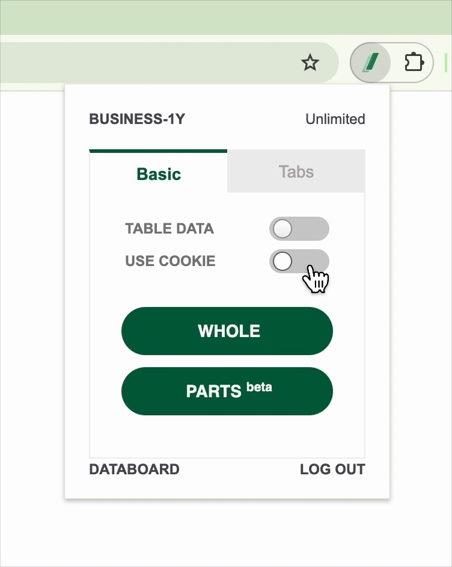452x567 pixels.
Task: Open the browser Extensions puzzle icon
Action: point(414,62)
